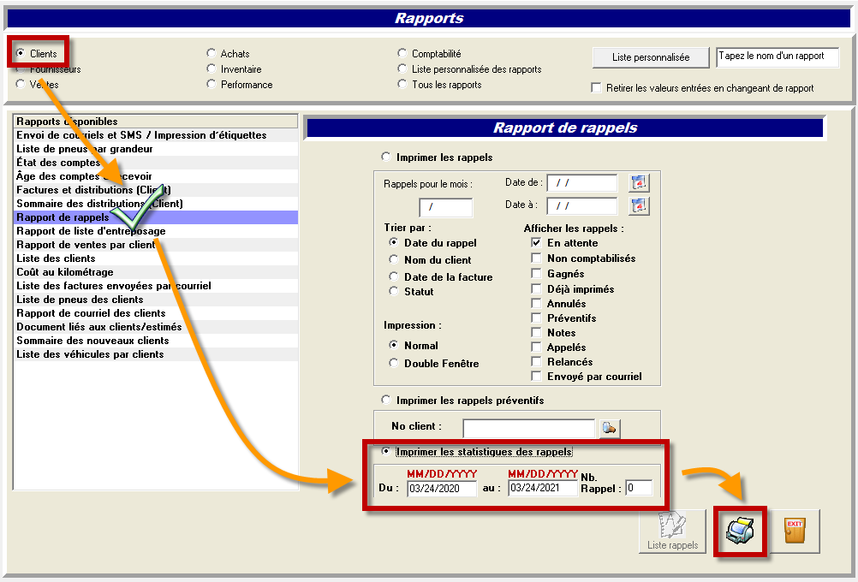Viewport: 858px width, 582px height.
Task: Open the calendar picker beside Date de
Action: (x=639, y=182)
